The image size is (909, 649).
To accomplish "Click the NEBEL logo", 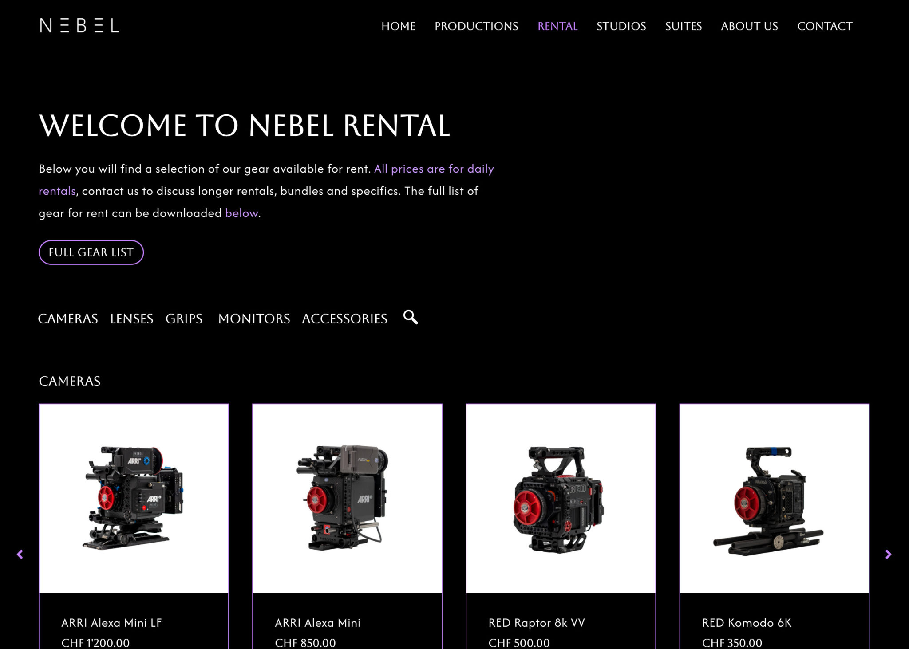I will click(79, 26).
